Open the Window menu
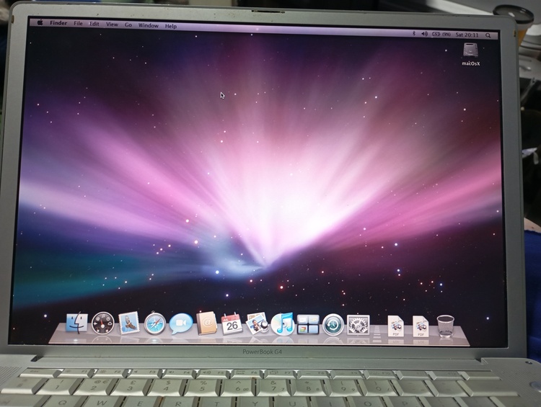The height and width of the screenshot is (407, 541). tap(149, 25)
